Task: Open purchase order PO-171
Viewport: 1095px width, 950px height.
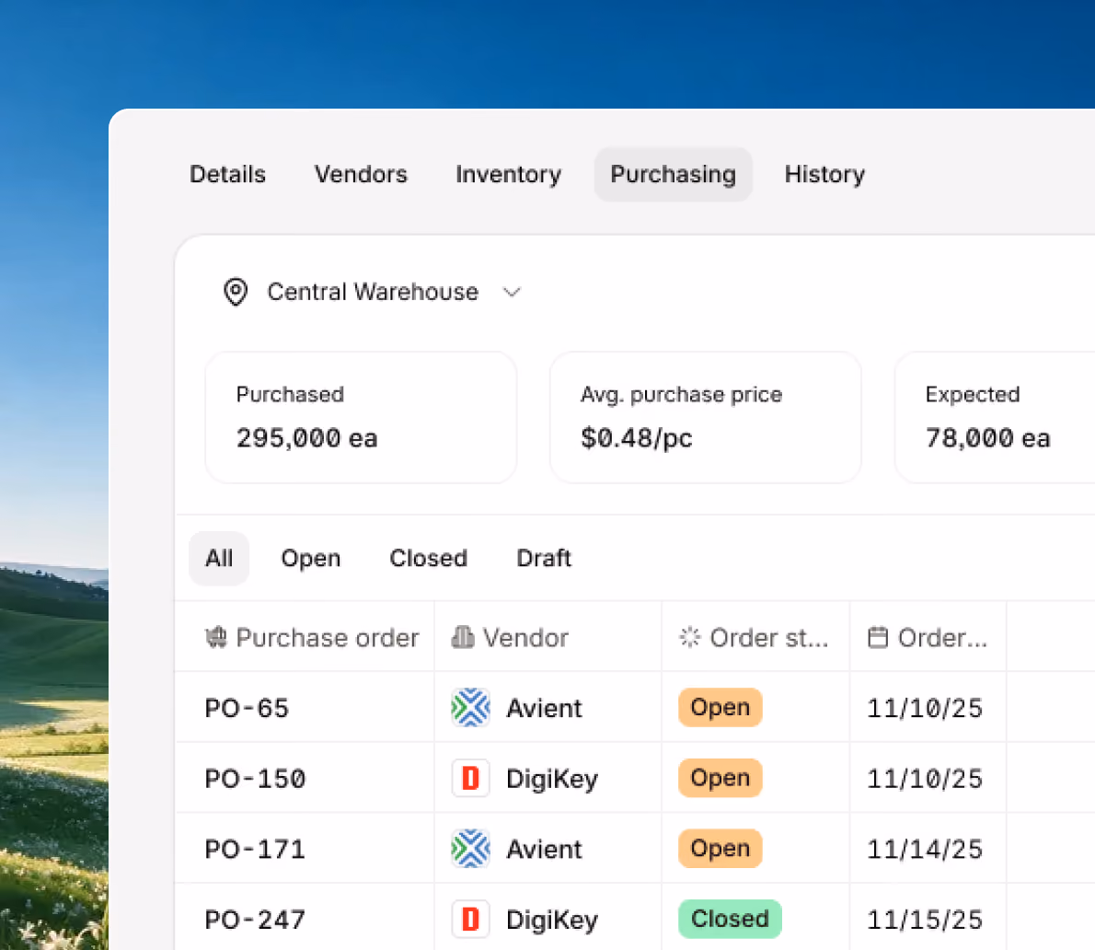Action: (x=255, y=849)
